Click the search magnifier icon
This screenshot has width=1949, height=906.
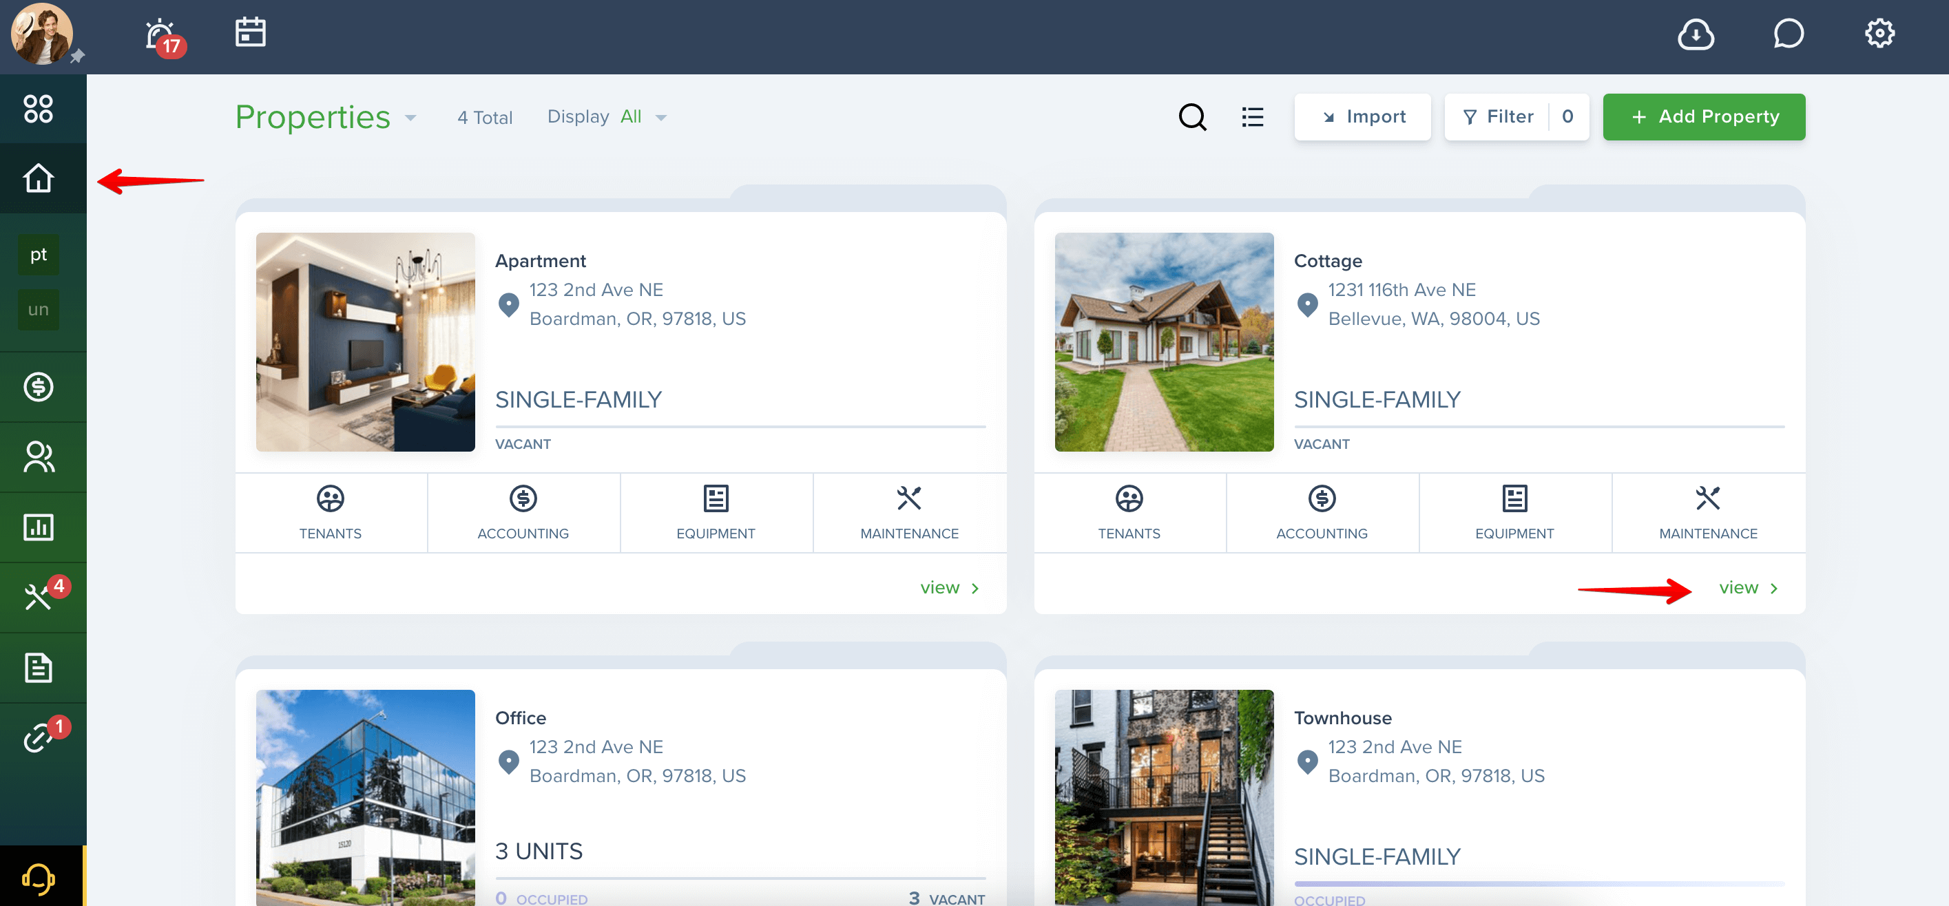point(1192,117)
